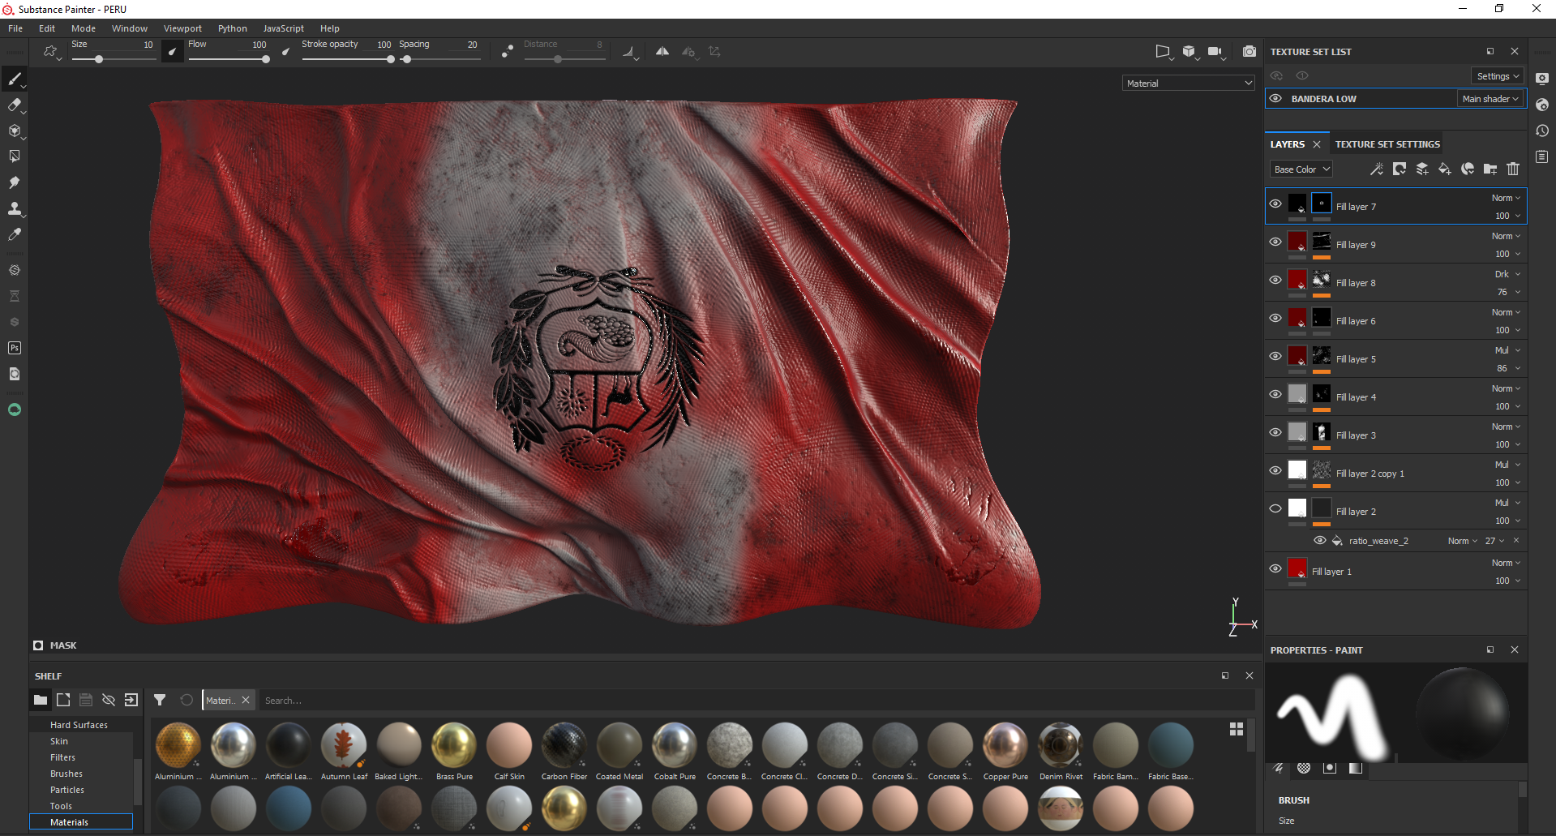Switch to 3D view cube icon

(x=1189, y=51)
